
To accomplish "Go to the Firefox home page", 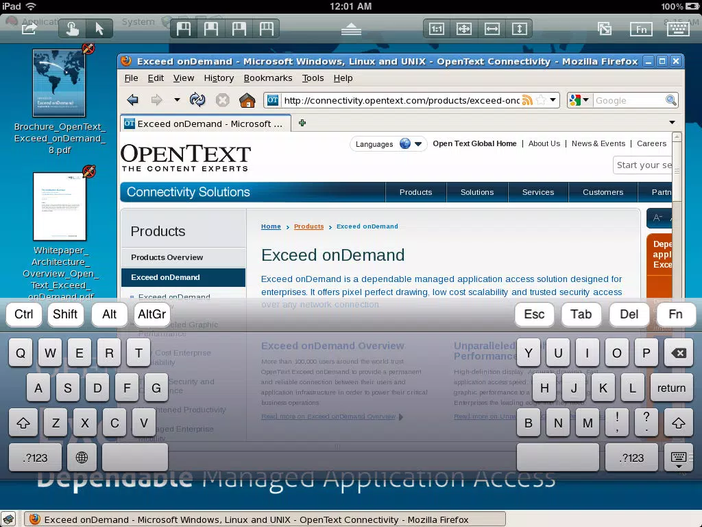I will 247,100.
